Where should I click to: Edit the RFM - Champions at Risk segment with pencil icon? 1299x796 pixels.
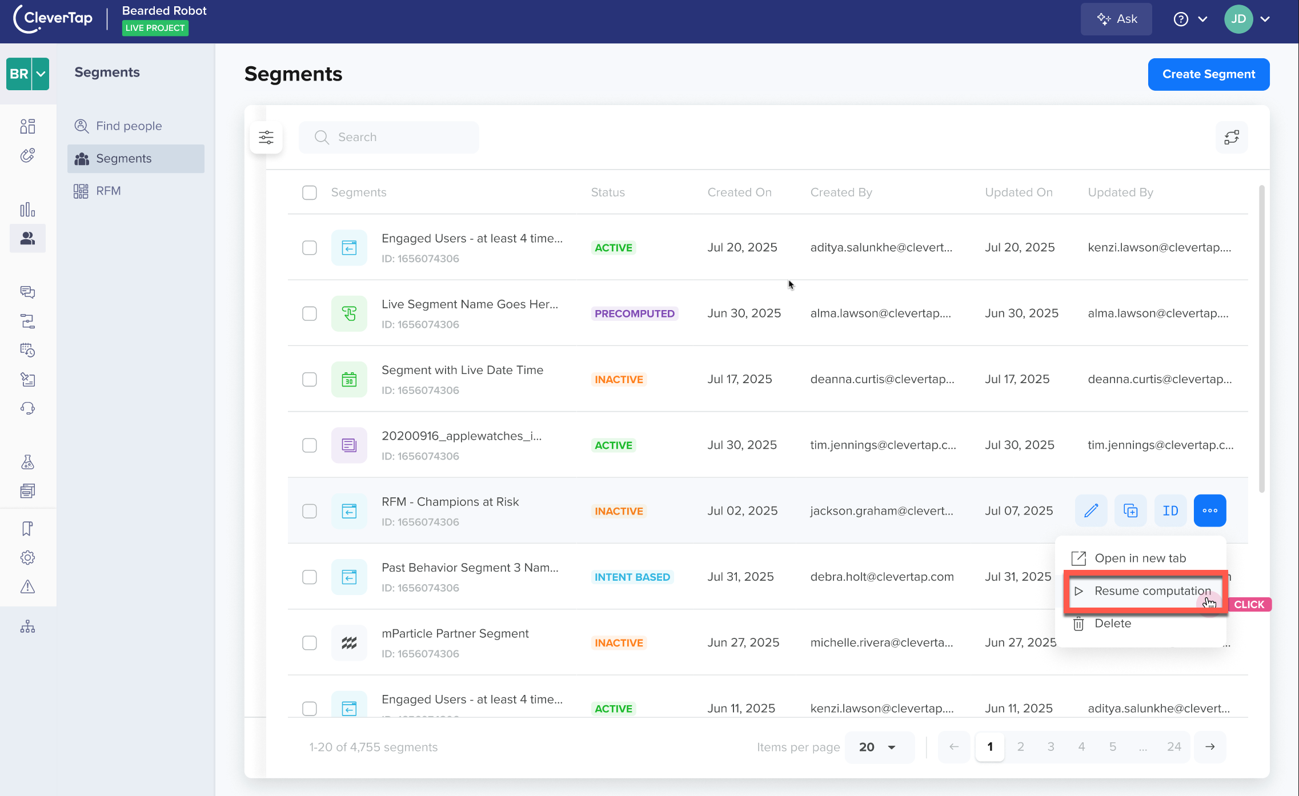[x=1090, y=510]
